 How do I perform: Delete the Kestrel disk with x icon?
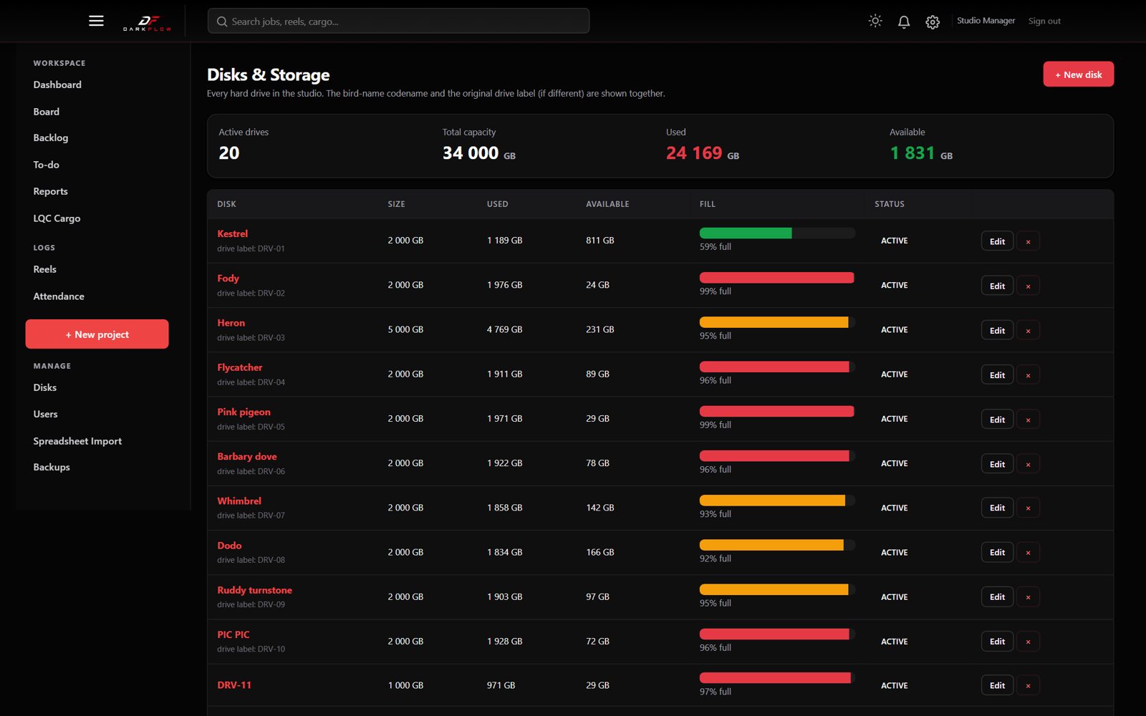coord(1028,241)
